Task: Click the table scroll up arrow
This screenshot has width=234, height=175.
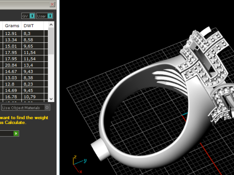Action: (x=51, y=25)
